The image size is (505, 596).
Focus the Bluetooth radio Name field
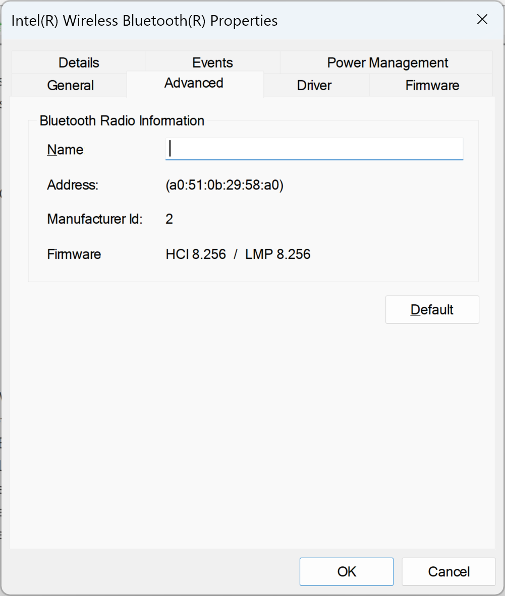314,149
